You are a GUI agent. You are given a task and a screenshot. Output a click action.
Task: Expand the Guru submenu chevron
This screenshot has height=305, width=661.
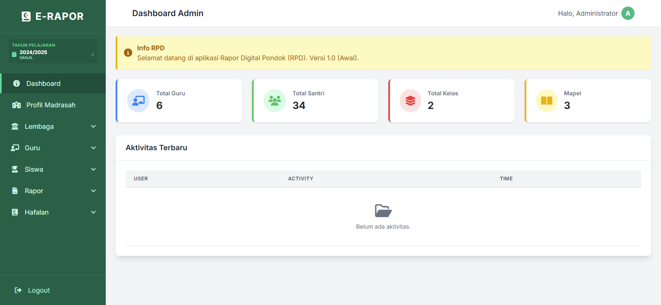tap(93, 148)
